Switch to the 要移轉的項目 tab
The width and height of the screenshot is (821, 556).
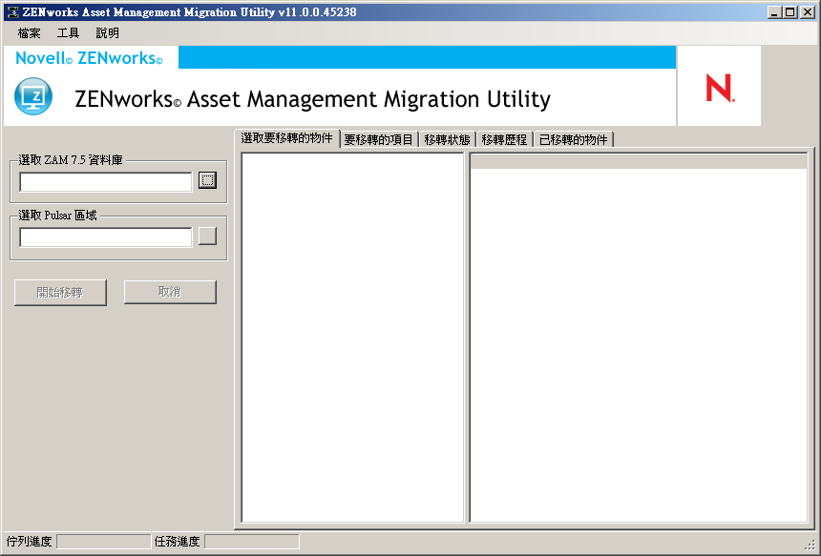379,139
